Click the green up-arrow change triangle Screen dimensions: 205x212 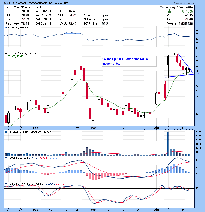coord(169,11)
